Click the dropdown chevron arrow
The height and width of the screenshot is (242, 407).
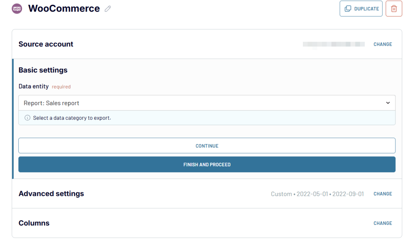pyautogui.click(x=388, y=103)
